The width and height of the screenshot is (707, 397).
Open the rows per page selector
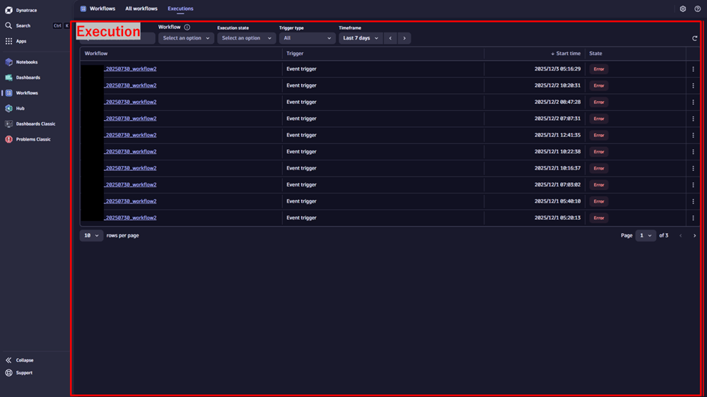(91, 236)
